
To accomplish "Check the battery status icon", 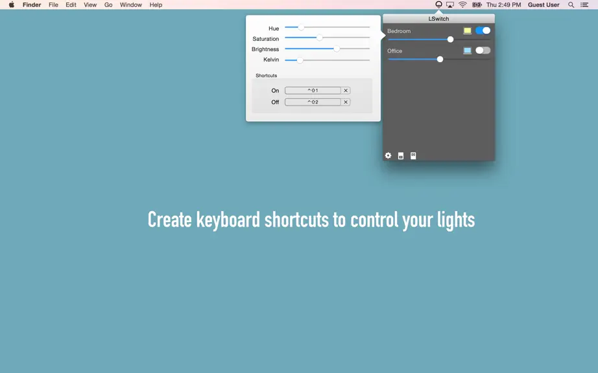I will pyautogui.click(x=477, y=5).
